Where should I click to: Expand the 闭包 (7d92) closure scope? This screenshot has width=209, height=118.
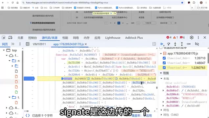tap(161, 114)
